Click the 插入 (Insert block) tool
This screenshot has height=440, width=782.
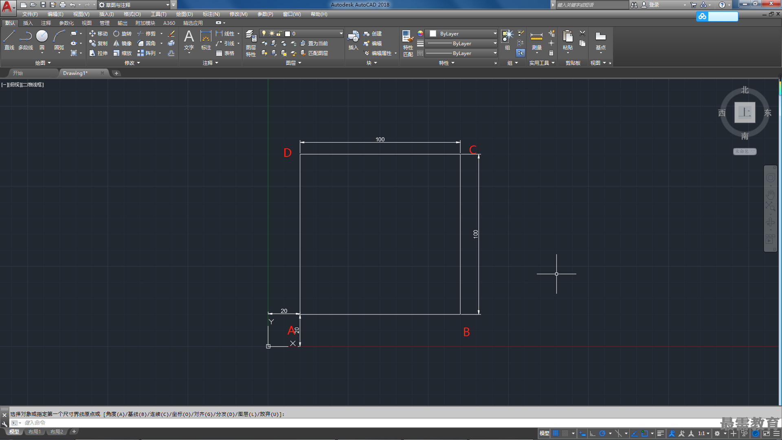coord(353,40)
